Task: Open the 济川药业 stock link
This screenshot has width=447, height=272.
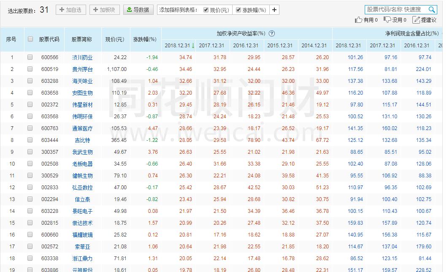Action: coord(83,57)
